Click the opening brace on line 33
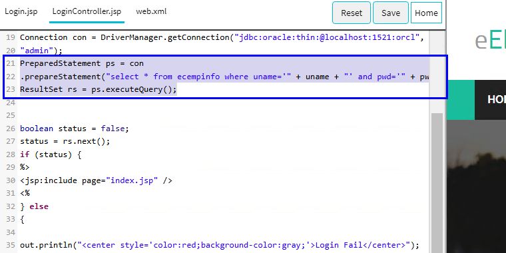The height and width of the screenshot is (253, 506). pyautogui.click(x=22, y=220)
